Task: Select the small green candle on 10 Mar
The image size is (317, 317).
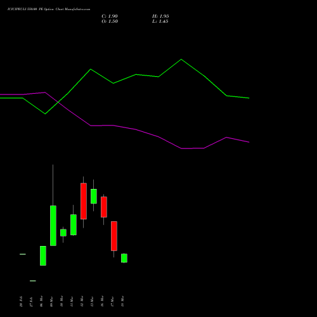Action: coord(63,233)
